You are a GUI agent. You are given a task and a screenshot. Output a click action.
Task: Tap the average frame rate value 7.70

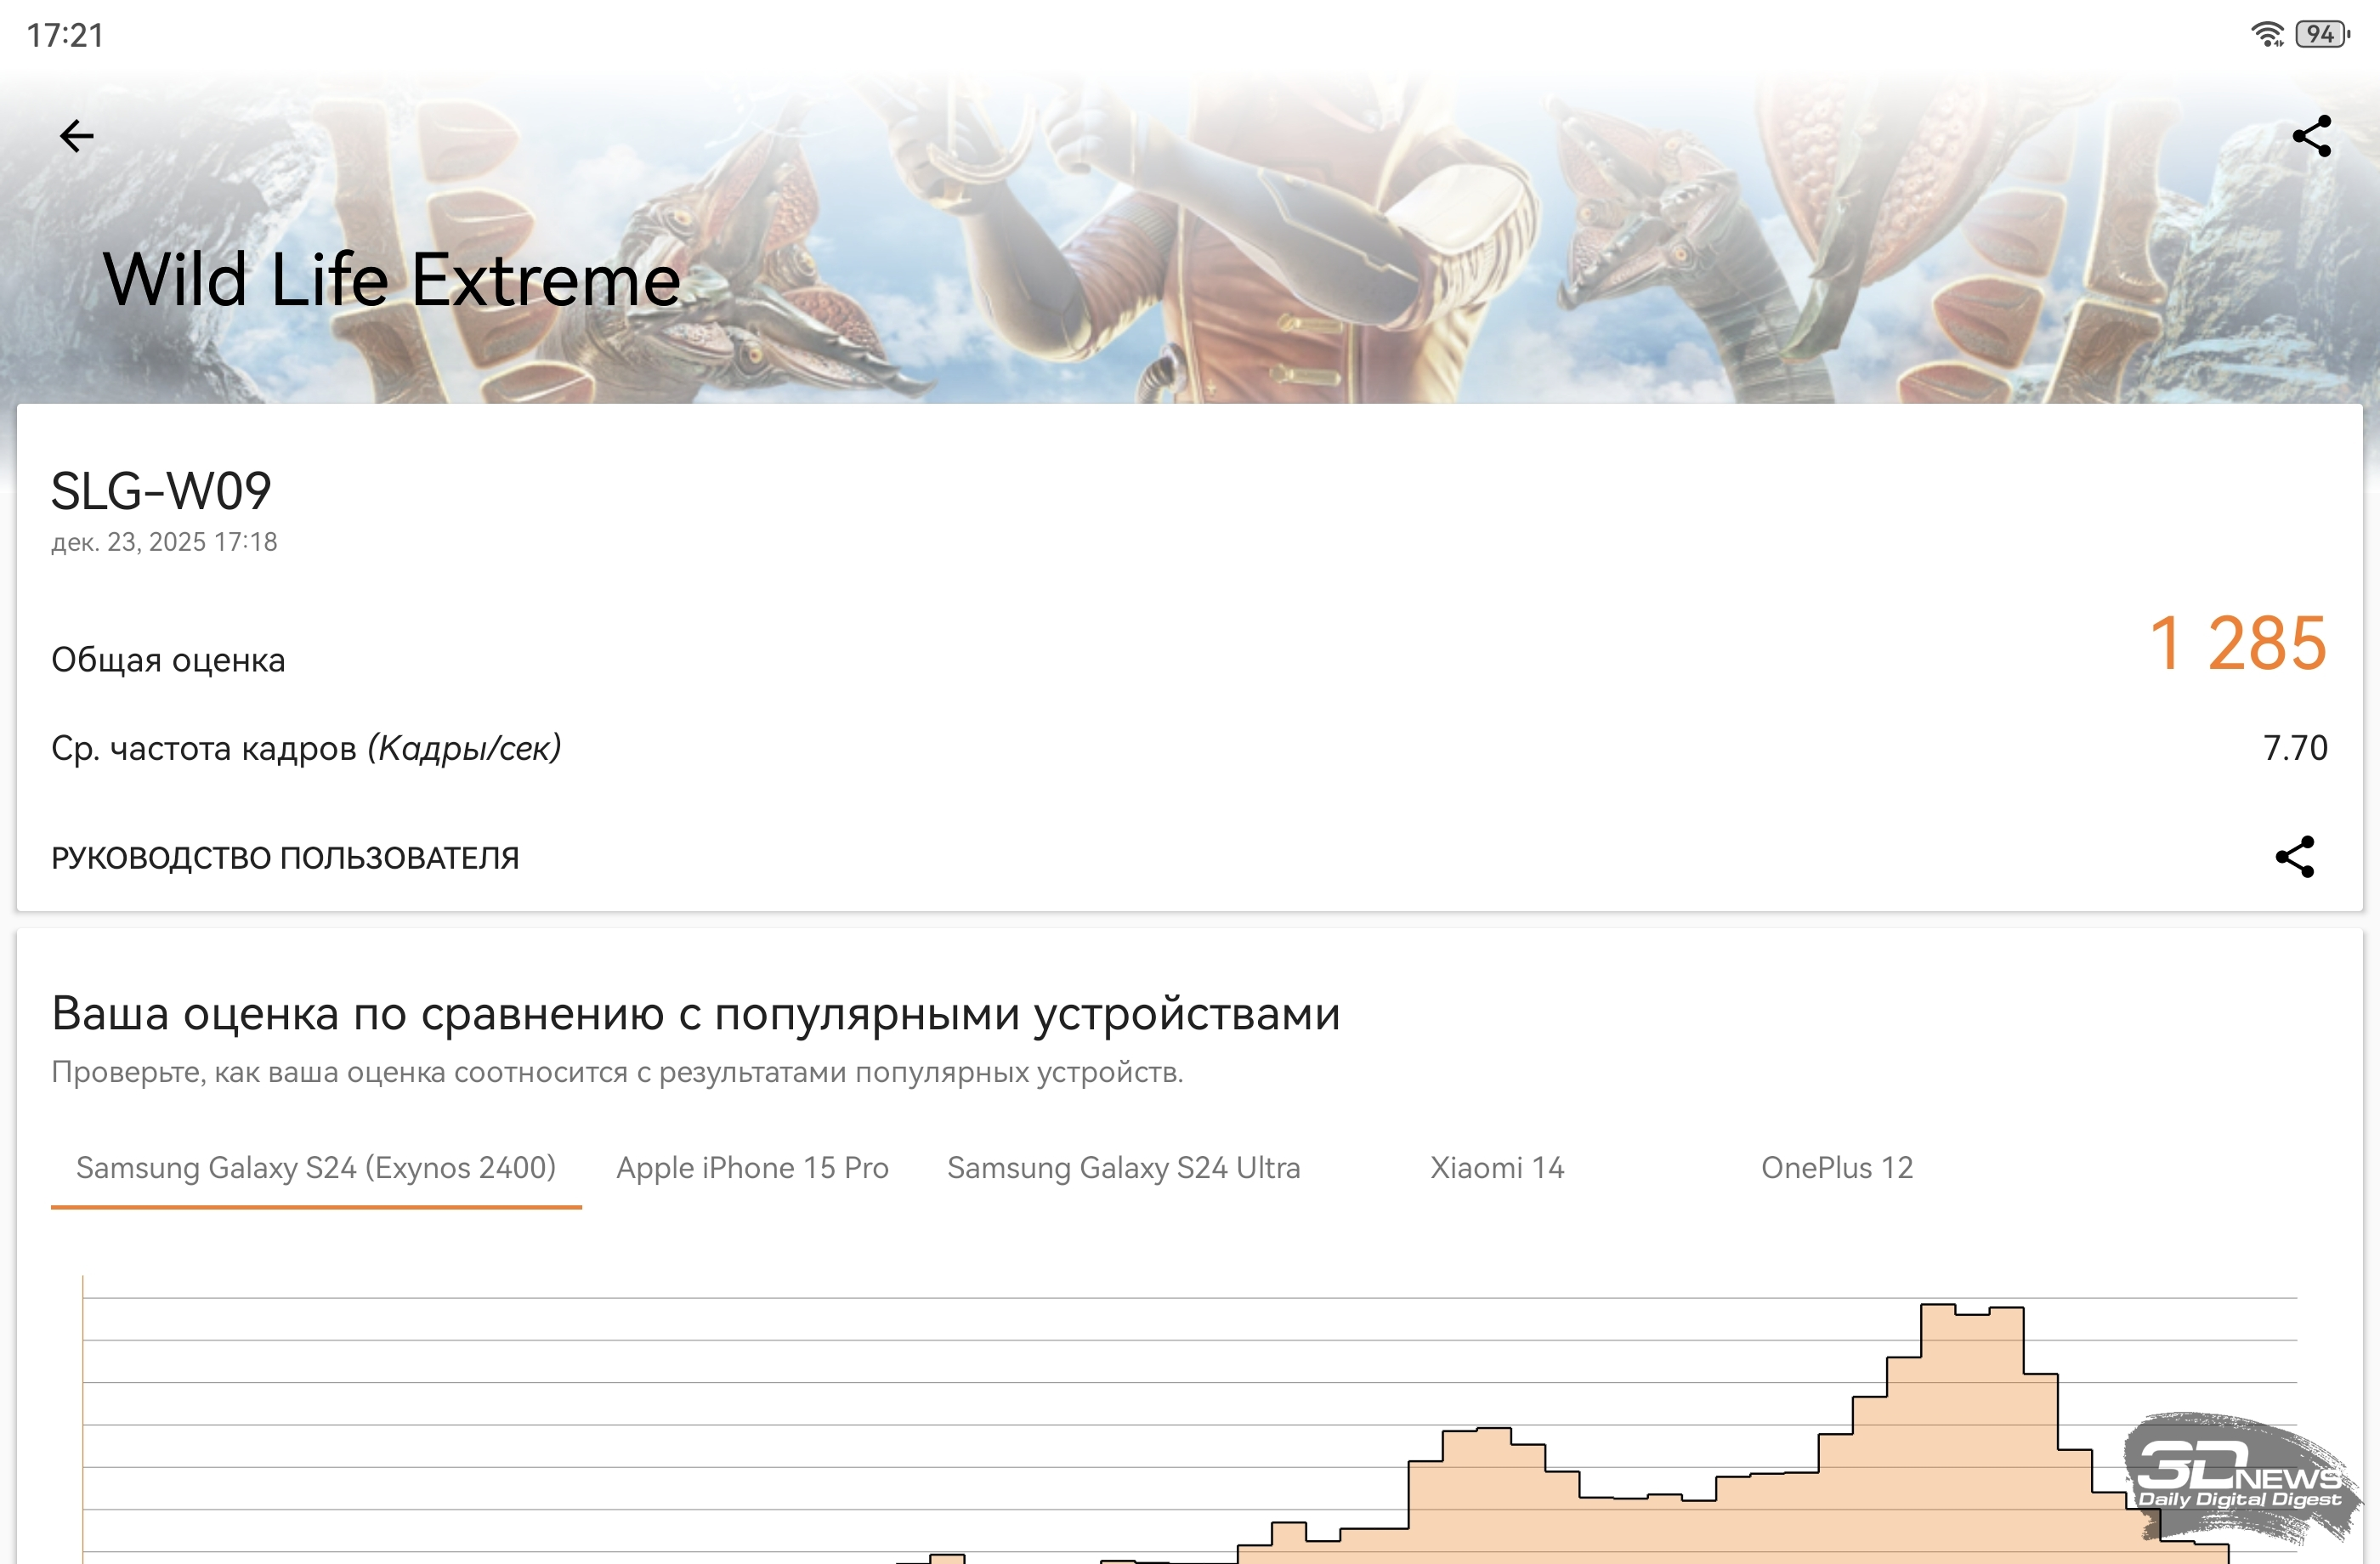pos(2294,748)
